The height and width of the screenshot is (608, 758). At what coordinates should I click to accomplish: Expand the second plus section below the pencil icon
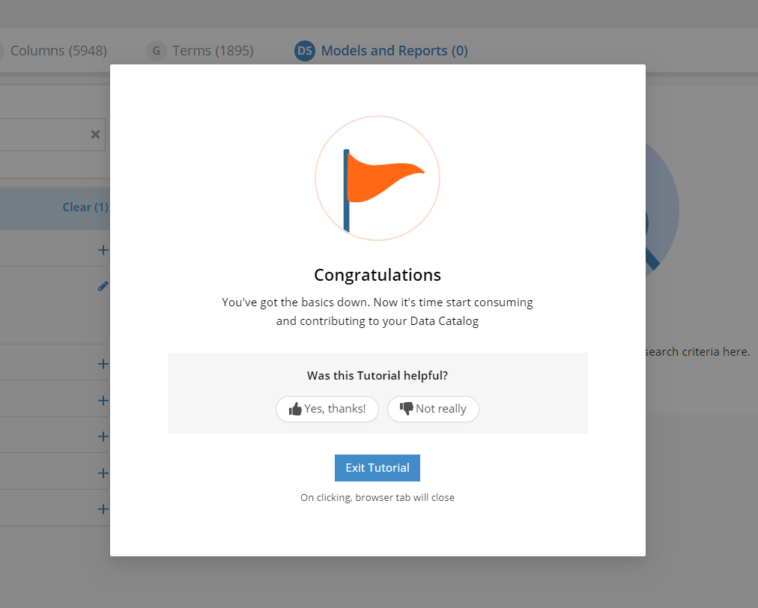103,400
